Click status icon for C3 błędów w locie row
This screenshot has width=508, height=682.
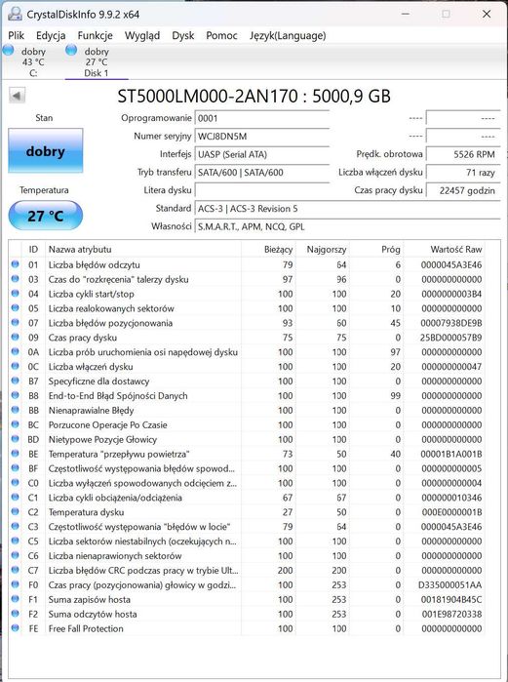point(16,526)
